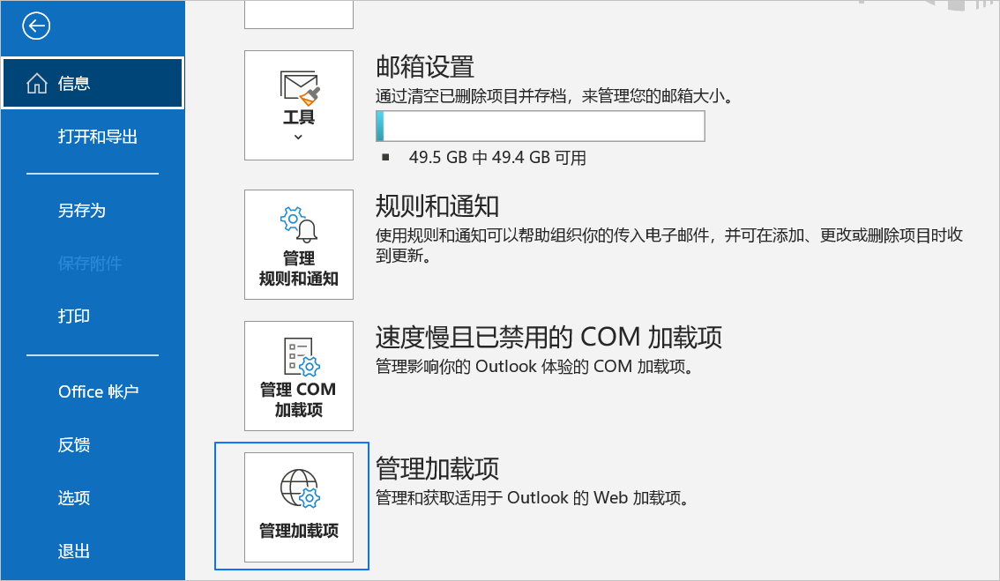Image resolution: width=1000 pixels, height=581 pixels.
Task: Choose 打印 from the sidebar menu
Action: pyautogui.click(x=74, y=317)
